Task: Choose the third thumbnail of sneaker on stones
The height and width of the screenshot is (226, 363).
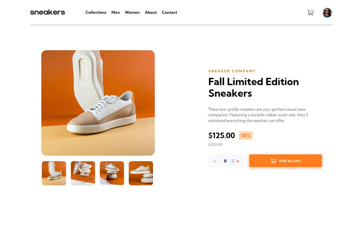Action: coord(112,173)
